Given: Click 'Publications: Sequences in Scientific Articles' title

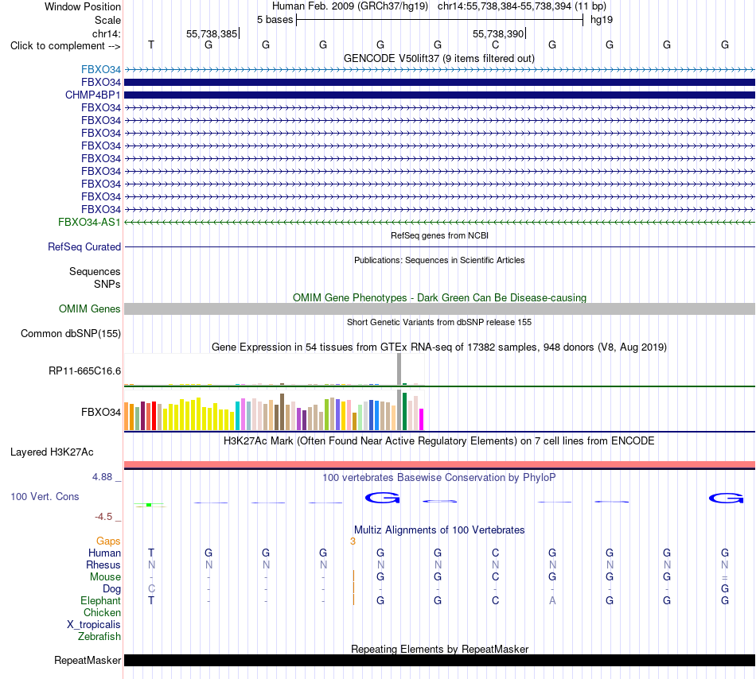Looking at the screenshot, I should click(438, 260).
